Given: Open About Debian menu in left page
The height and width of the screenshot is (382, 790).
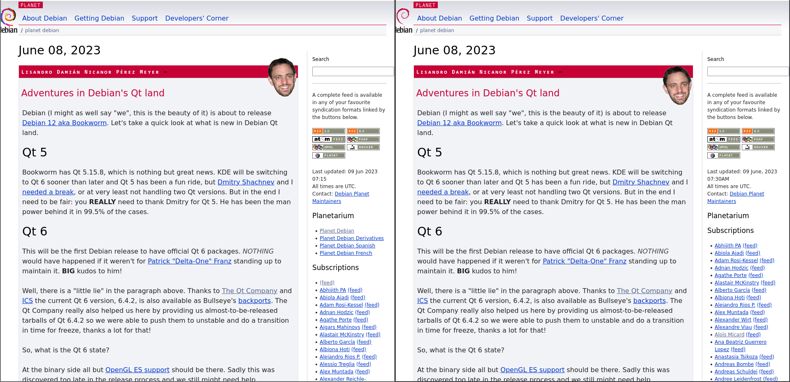Looking at the screenshot, I should pos(44,18).
